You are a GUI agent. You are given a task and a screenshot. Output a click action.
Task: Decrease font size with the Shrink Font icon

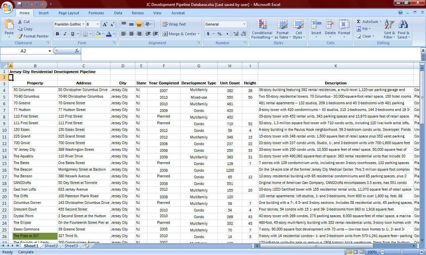[112, 24]
